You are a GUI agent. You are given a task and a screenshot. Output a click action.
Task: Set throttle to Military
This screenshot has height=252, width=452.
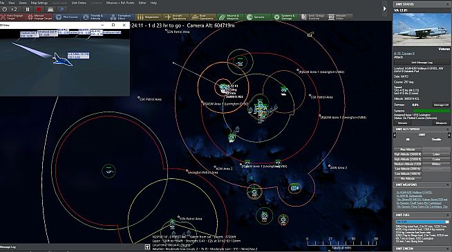point(436,164)
